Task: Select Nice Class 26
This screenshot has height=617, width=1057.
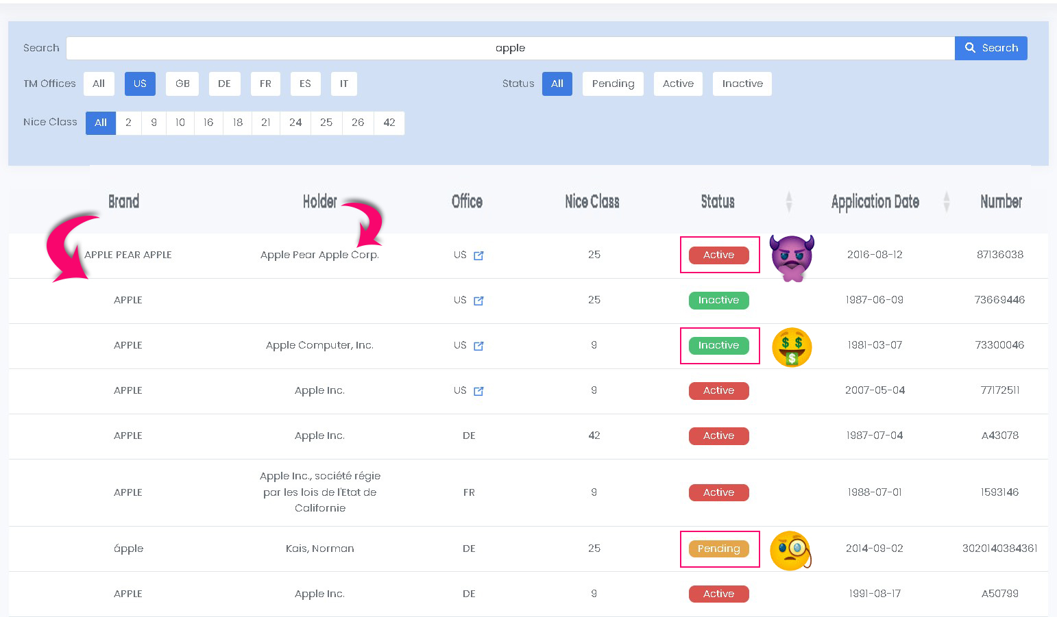Action: (358, 123)
